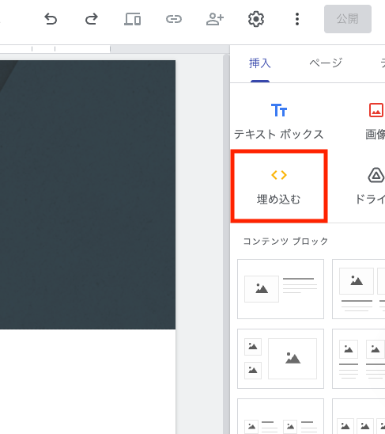Click the undo arrow icon
385x434 pixels.
[51, 19]
